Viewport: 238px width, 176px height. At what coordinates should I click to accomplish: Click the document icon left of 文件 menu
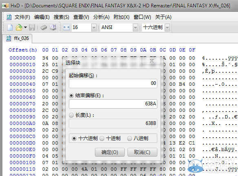(9, 17)
